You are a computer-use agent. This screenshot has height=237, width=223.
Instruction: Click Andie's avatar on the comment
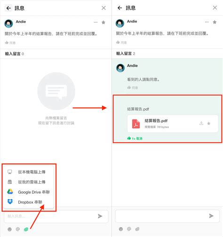120,68
